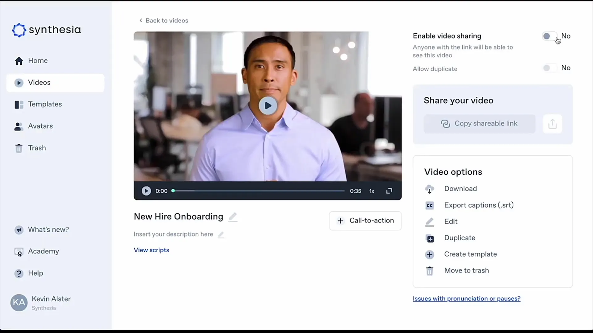Click the upload/share icon next to copy link
The height and width of the screenshot is (333, 593).
click(553, 123)
